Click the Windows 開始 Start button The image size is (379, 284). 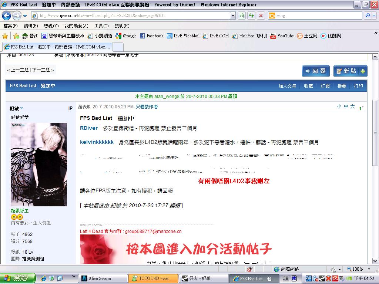pyautogui.click(x=18, y=278)
